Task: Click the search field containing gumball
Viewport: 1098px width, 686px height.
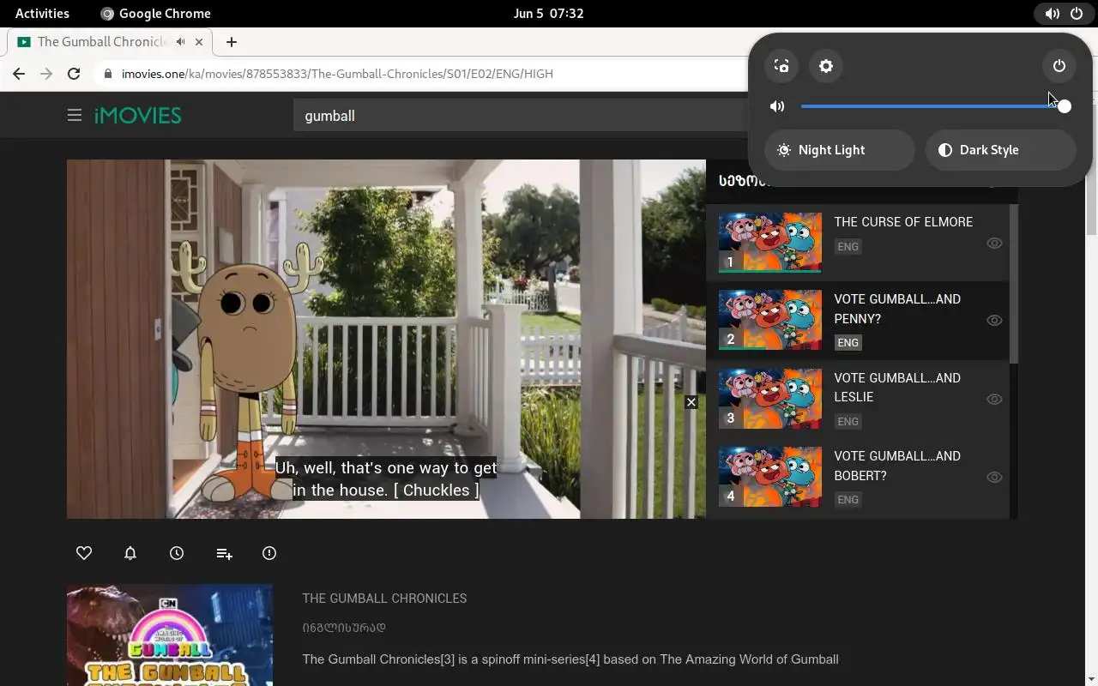Action: pyautogui.click(x=522, y=115)
